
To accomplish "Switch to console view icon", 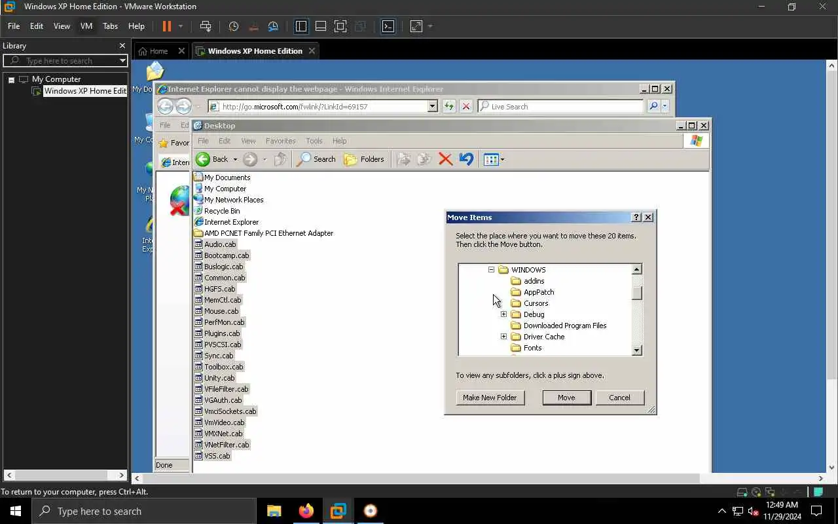I will pos(388,26).
